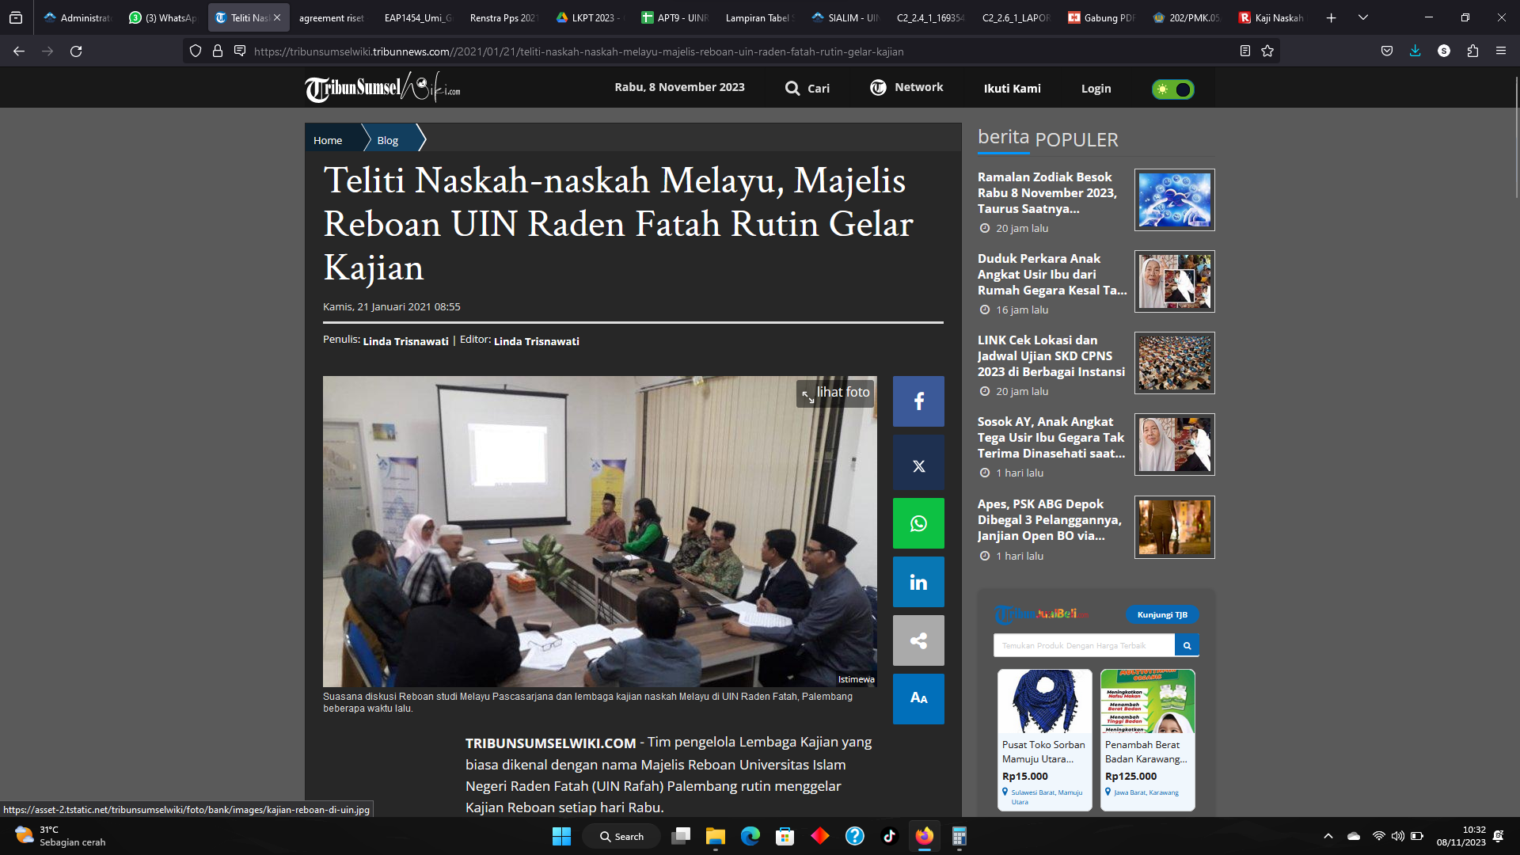Switch to the Kaji Naskah tab

(1271, 17)
